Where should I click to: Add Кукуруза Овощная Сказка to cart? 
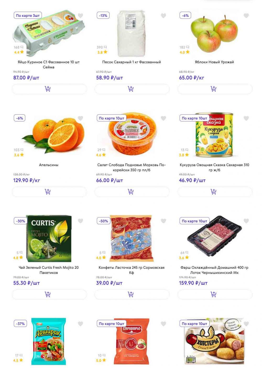point(215,192)
